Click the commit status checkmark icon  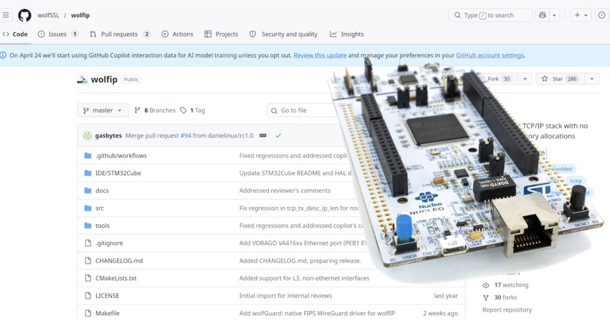tap(278, 136)
